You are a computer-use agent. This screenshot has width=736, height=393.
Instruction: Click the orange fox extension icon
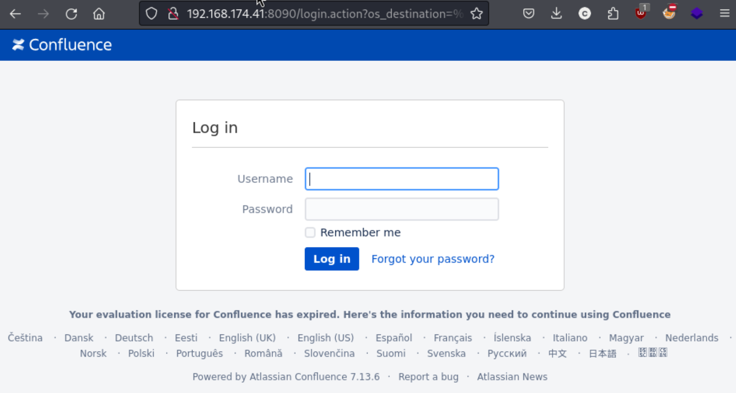pyautogui.click(x=669, y=12)
